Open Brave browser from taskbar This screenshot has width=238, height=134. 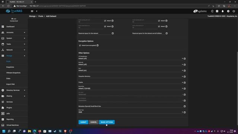(x=65, y=131)
